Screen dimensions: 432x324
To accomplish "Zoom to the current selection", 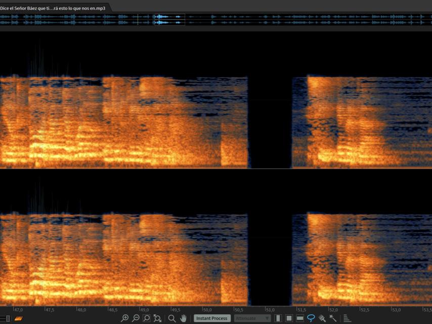I will click(147, 318).
